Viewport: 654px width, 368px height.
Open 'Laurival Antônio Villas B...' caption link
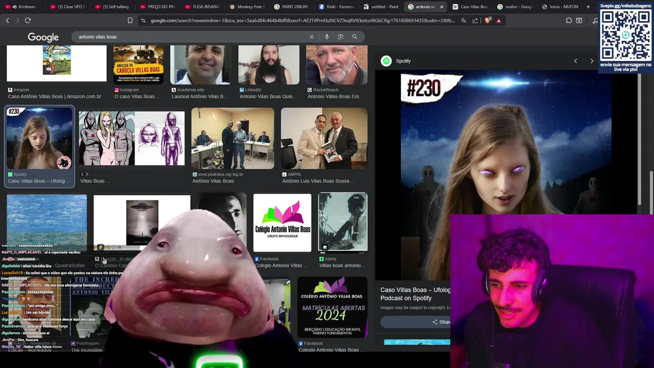point(200,97)
